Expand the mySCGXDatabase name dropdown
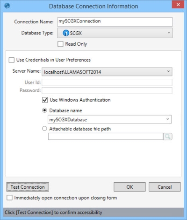Image resolution: width=187 pixels, height=220 pixels. point(168,119)
